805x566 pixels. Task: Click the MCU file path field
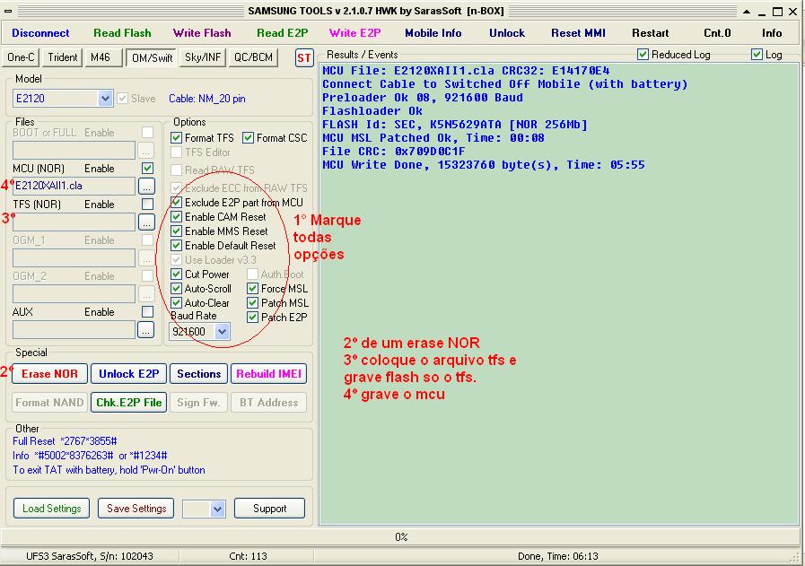[74, 187]
